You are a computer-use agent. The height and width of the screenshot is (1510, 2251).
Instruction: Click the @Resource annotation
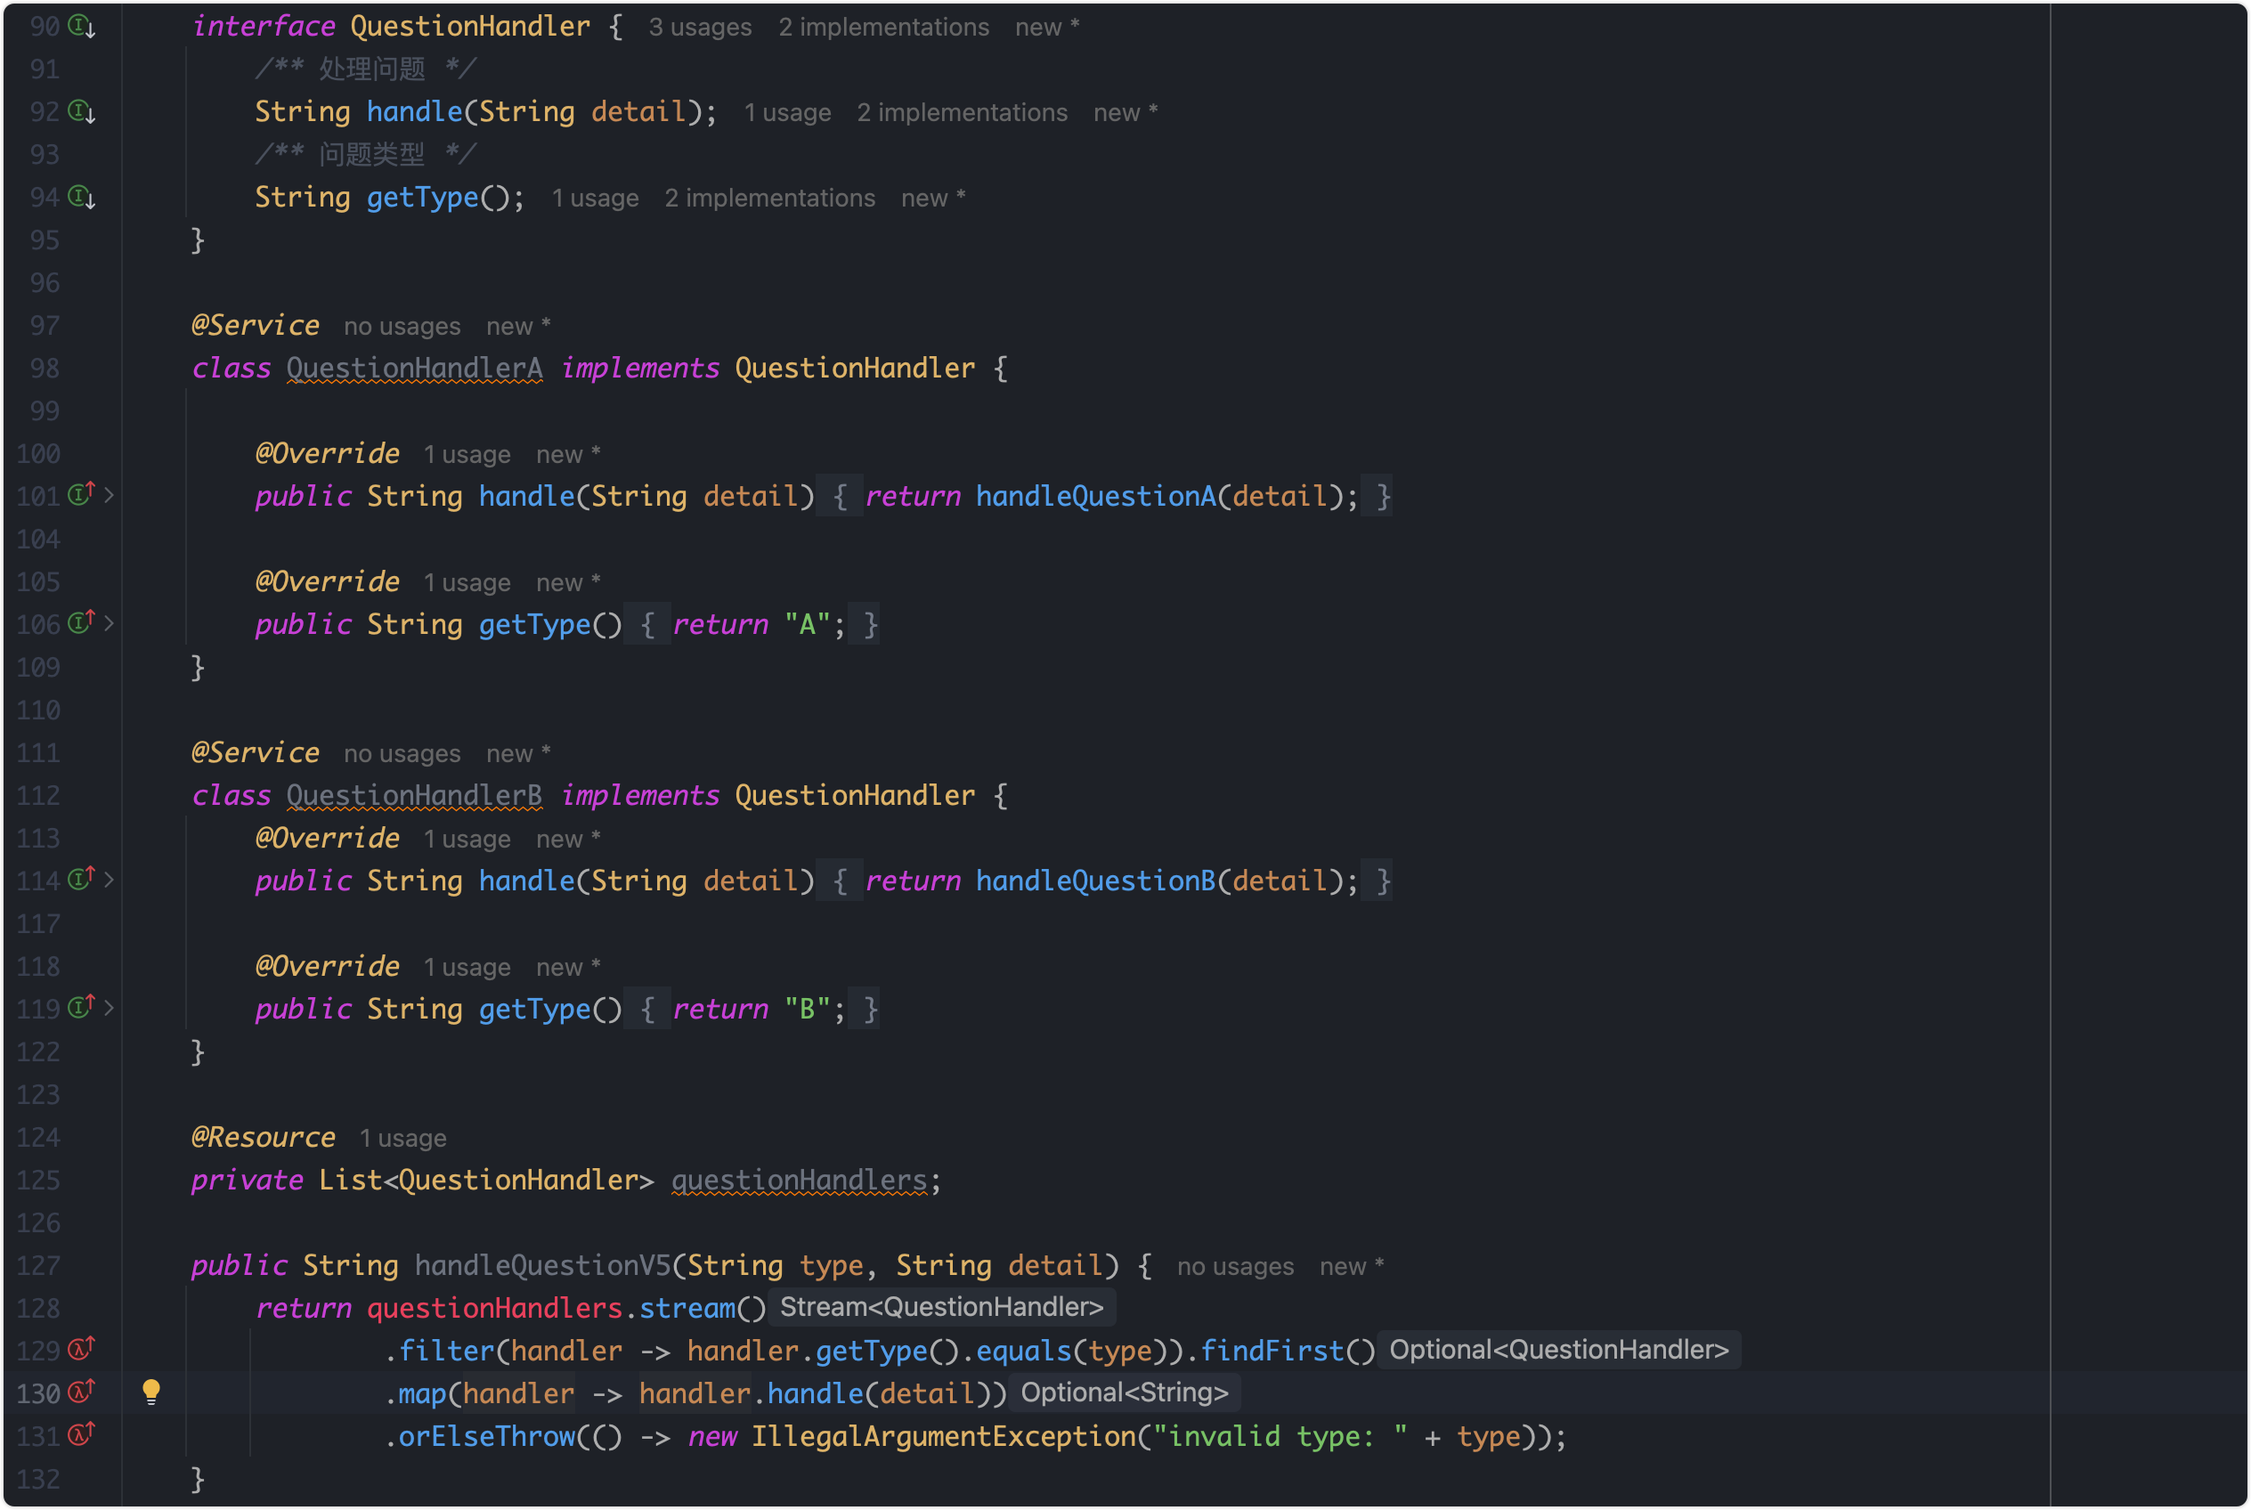click(263, 1137)
